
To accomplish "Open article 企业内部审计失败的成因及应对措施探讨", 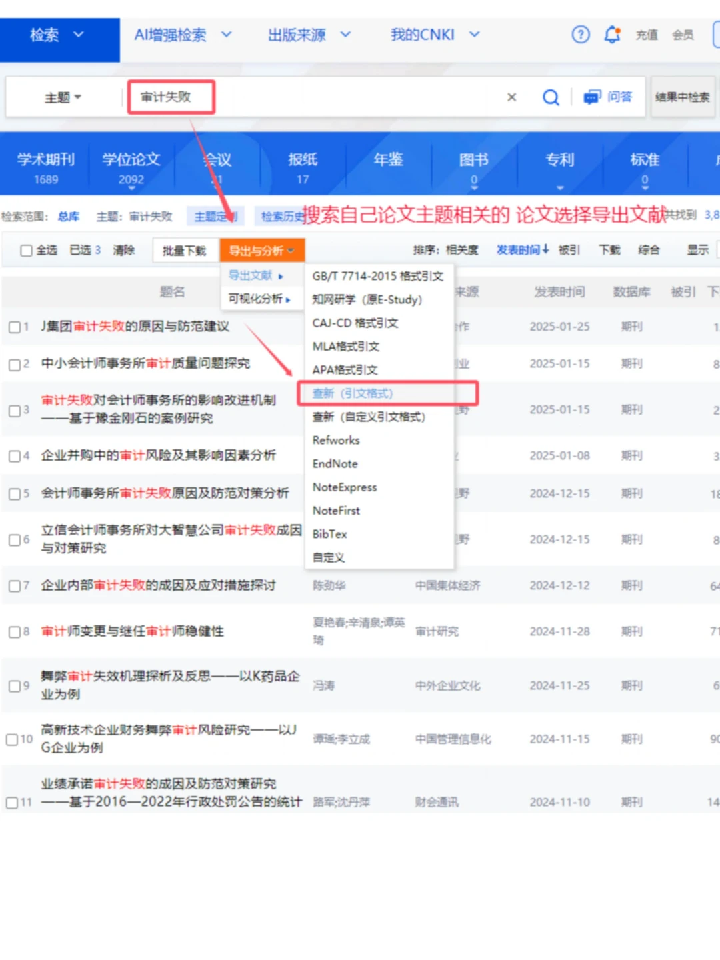I will tap(158, 585).
